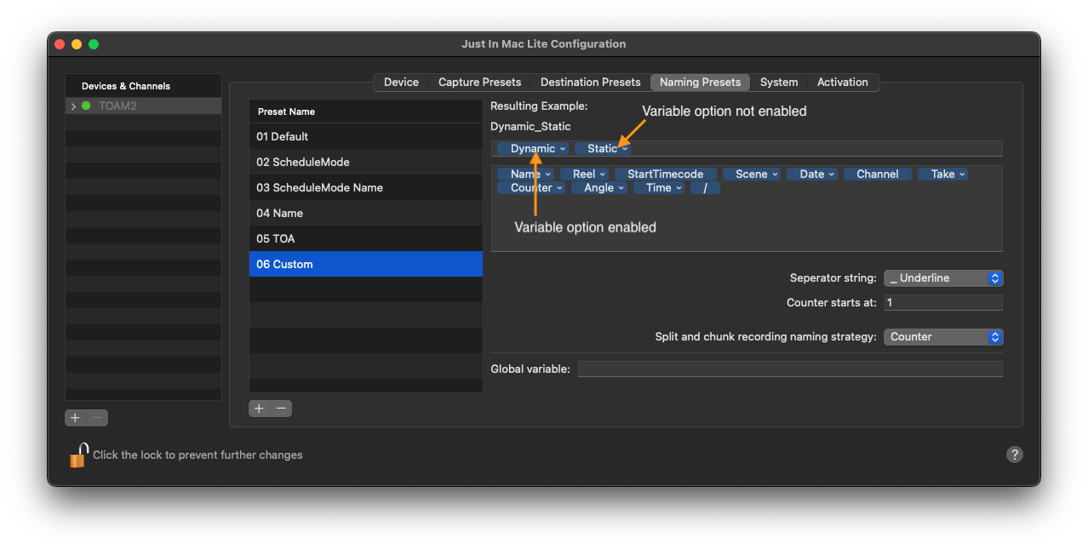Choose the 03 ScheduleMode Name preset
Viewport: 1088px width, 549px height.
(x=366, y=187)
